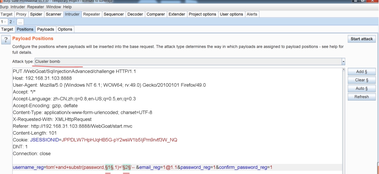
Task: Click the PUT request line
Action: 74,72
